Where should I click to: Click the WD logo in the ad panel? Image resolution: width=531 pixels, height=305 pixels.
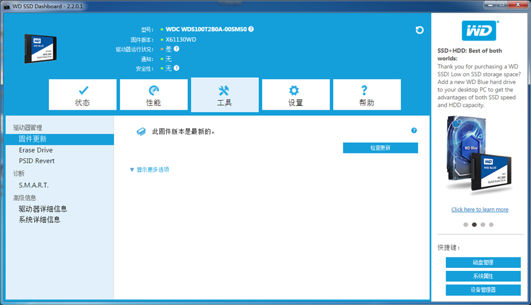coord(479,31)
